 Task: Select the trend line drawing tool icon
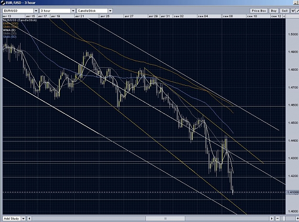pos(298,11)
